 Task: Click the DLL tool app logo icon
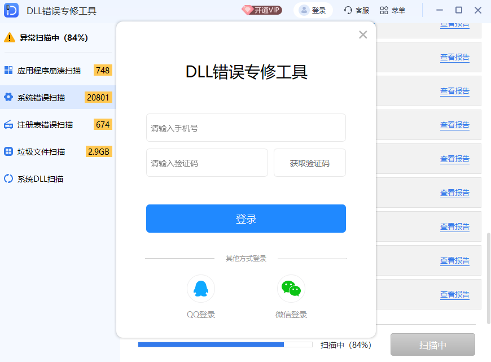11,10
